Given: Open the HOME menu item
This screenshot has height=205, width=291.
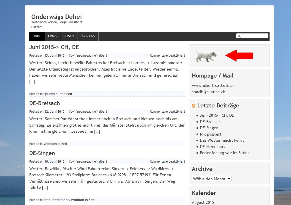Looking at the screenshot, I should [x=37, y=36].
